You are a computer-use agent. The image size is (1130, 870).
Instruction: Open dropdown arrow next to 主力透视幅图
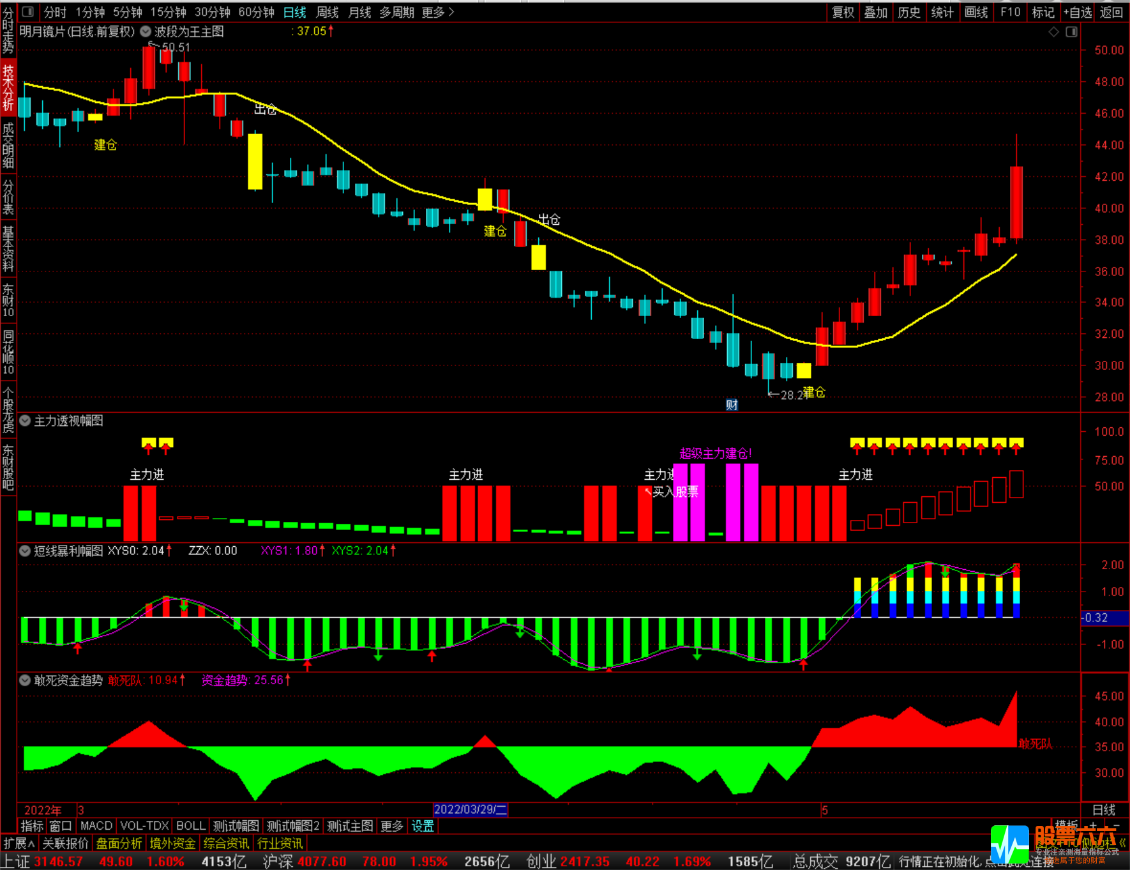25,421
